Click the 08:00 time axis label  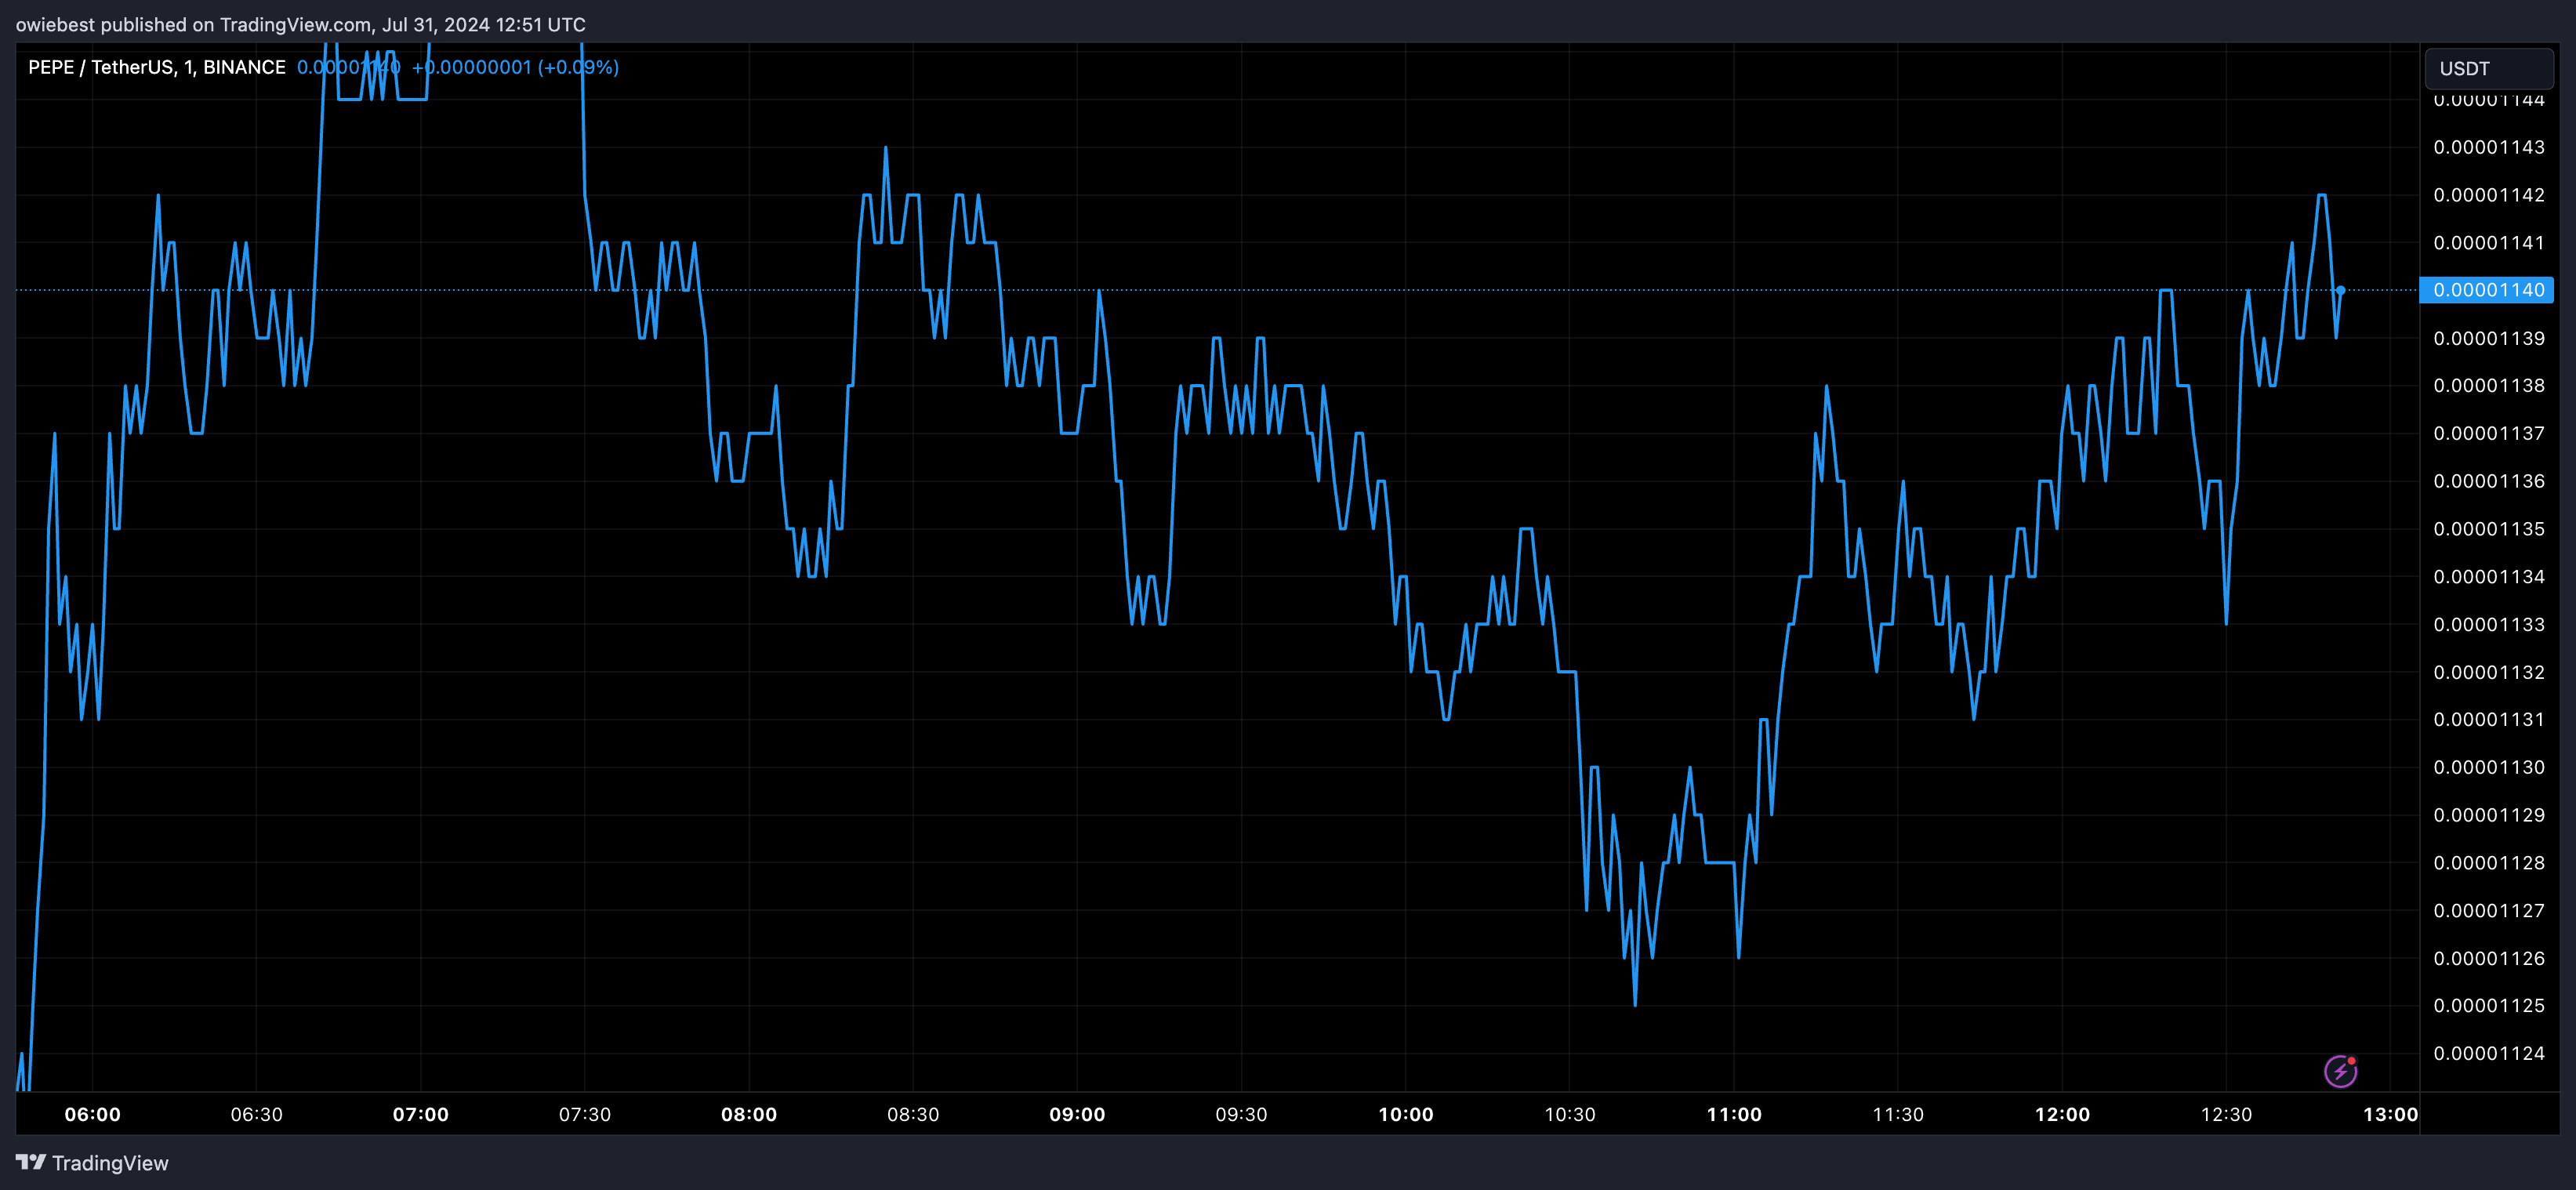(749, 1114)
